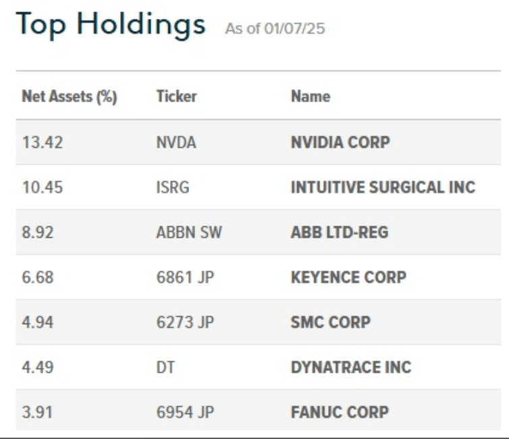
Task: Click the Ticker column header
Action: [x=176, y=97]
